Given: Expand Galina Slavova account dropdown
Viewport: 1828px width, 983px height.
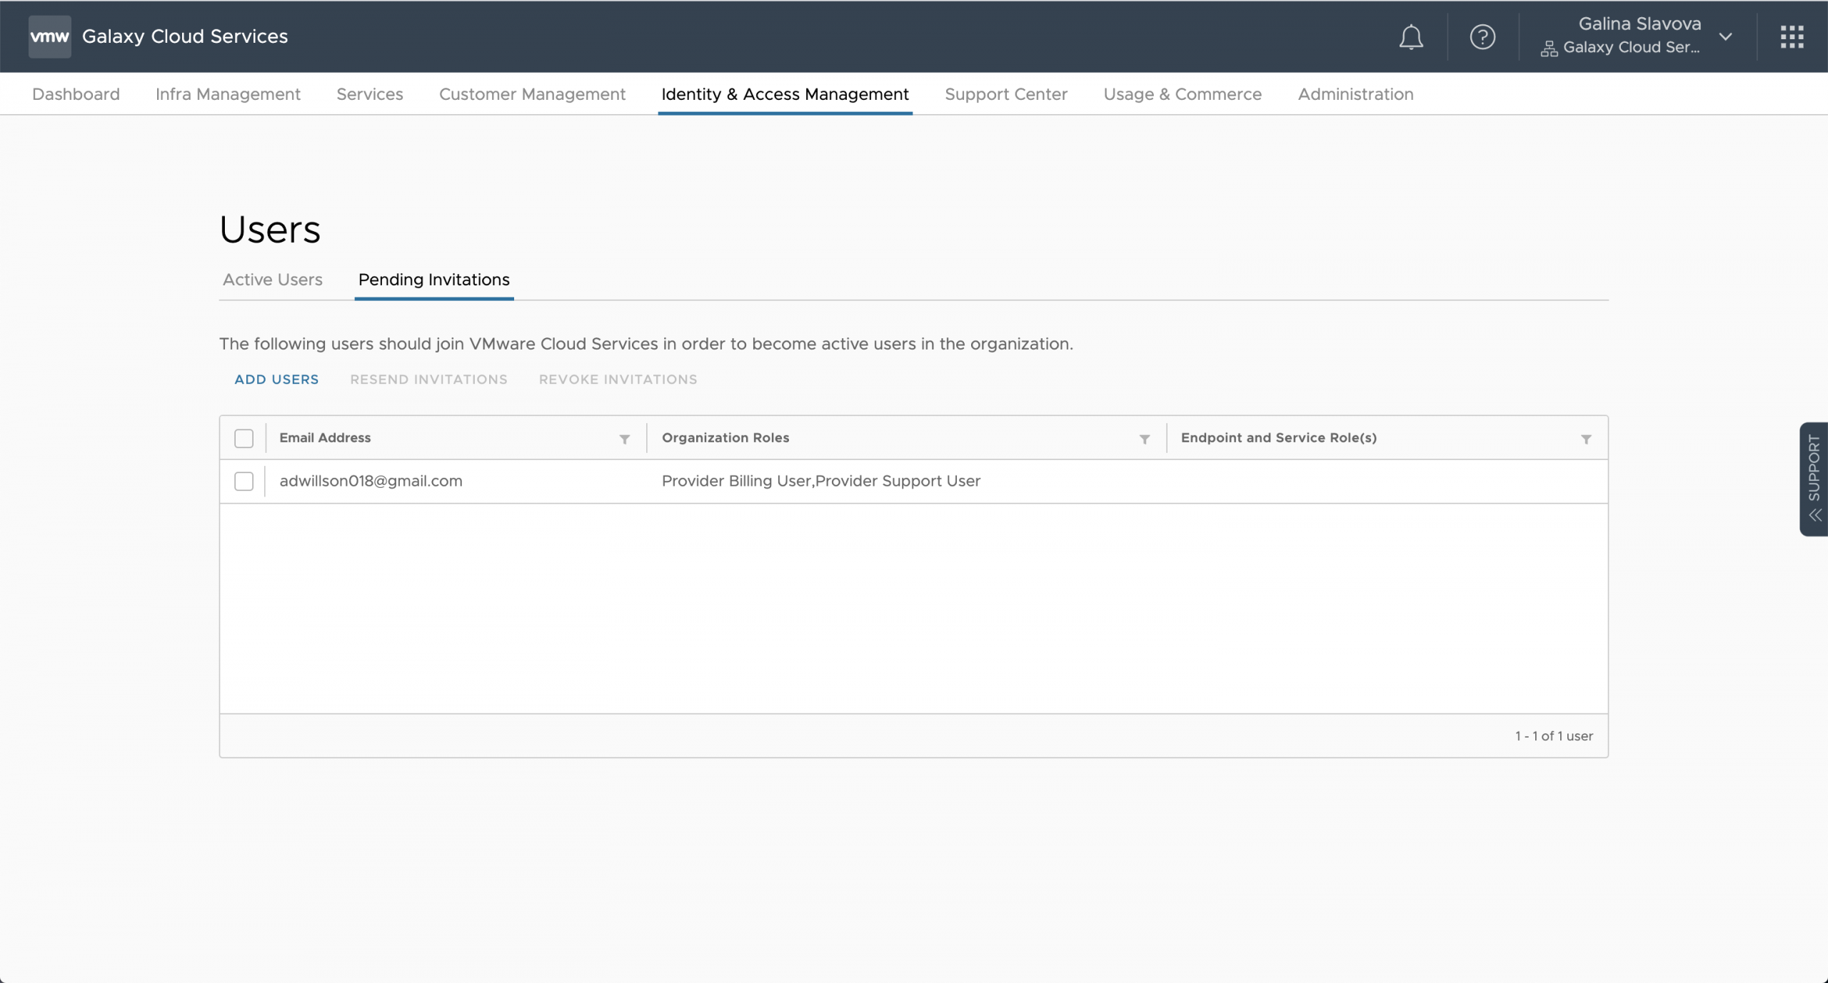Looking at the screenshot, I should coord(1725,37).
